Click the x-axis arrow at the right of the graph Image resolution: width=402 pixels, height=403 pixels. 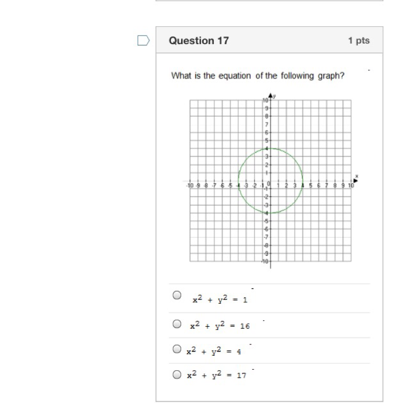coord(355,181)
